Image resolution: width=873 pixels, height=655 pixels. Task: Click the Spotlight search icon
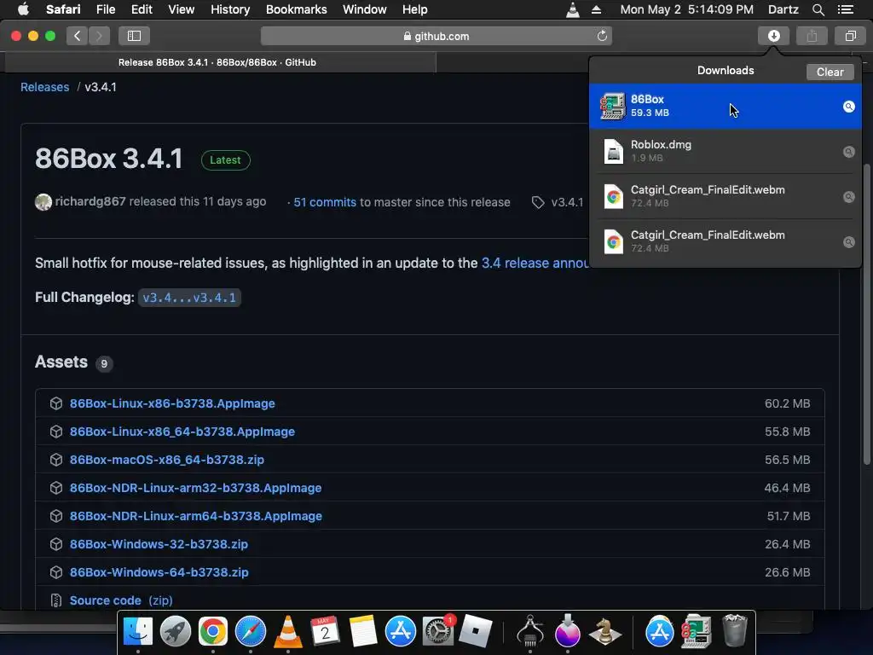pos(818,9)
